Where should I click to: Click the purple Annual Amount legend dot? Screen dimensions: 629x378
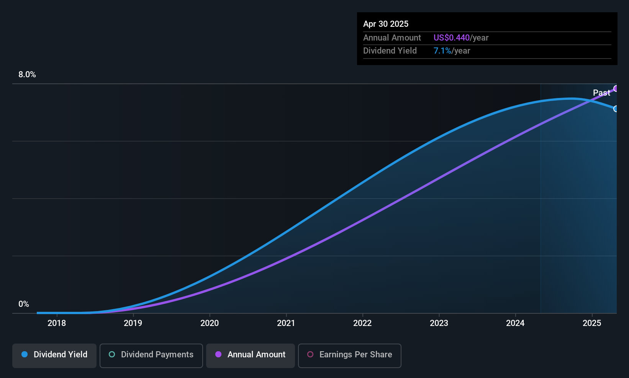pyautogui.click(x=218, y=354)
